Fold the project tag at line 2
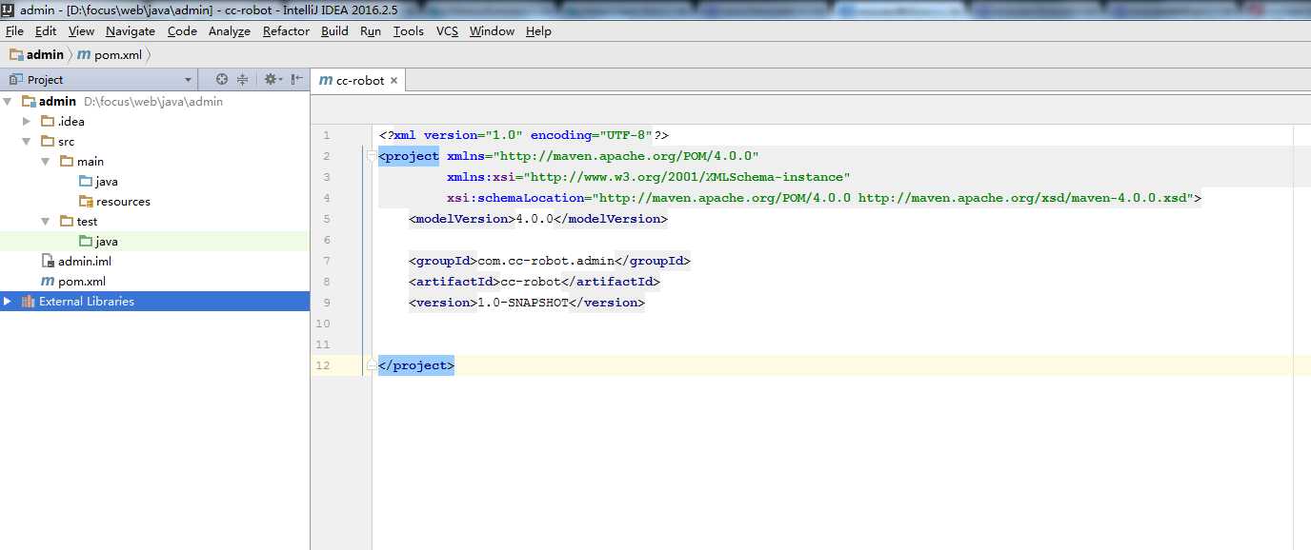Image resolution: width=1311 pixels, height=550 pixels. click(371, 156)
